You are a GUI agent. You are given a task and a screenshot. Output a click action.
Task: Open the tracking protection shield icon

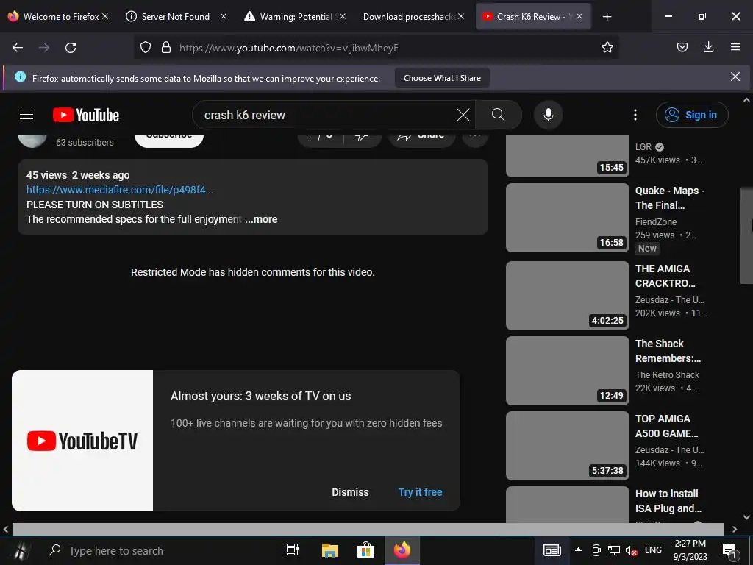click(x=146, y=48)
